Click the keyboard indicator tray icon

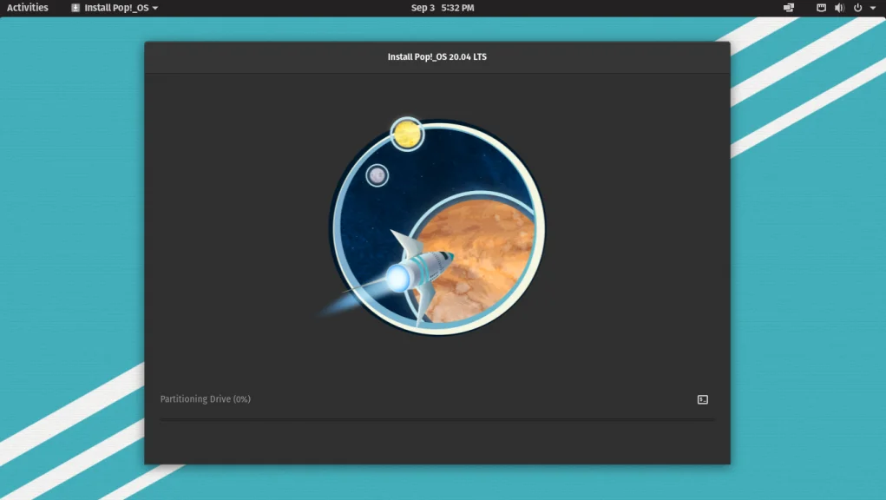tap(822, 8)
